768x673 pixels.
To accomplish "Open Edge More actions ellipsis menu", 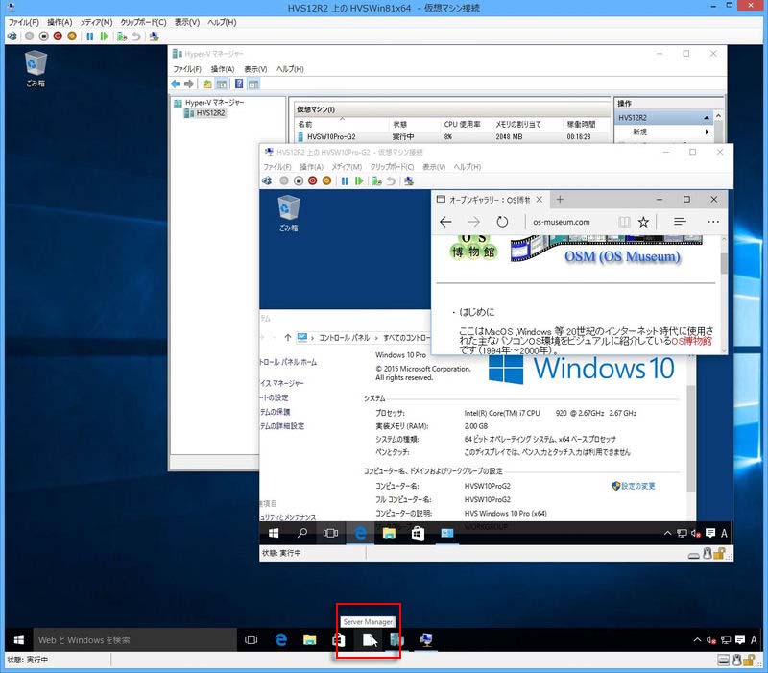I will pos(713,222).
